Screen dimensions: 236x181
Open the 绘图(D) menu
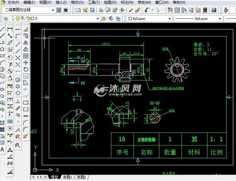coord(110,2)
